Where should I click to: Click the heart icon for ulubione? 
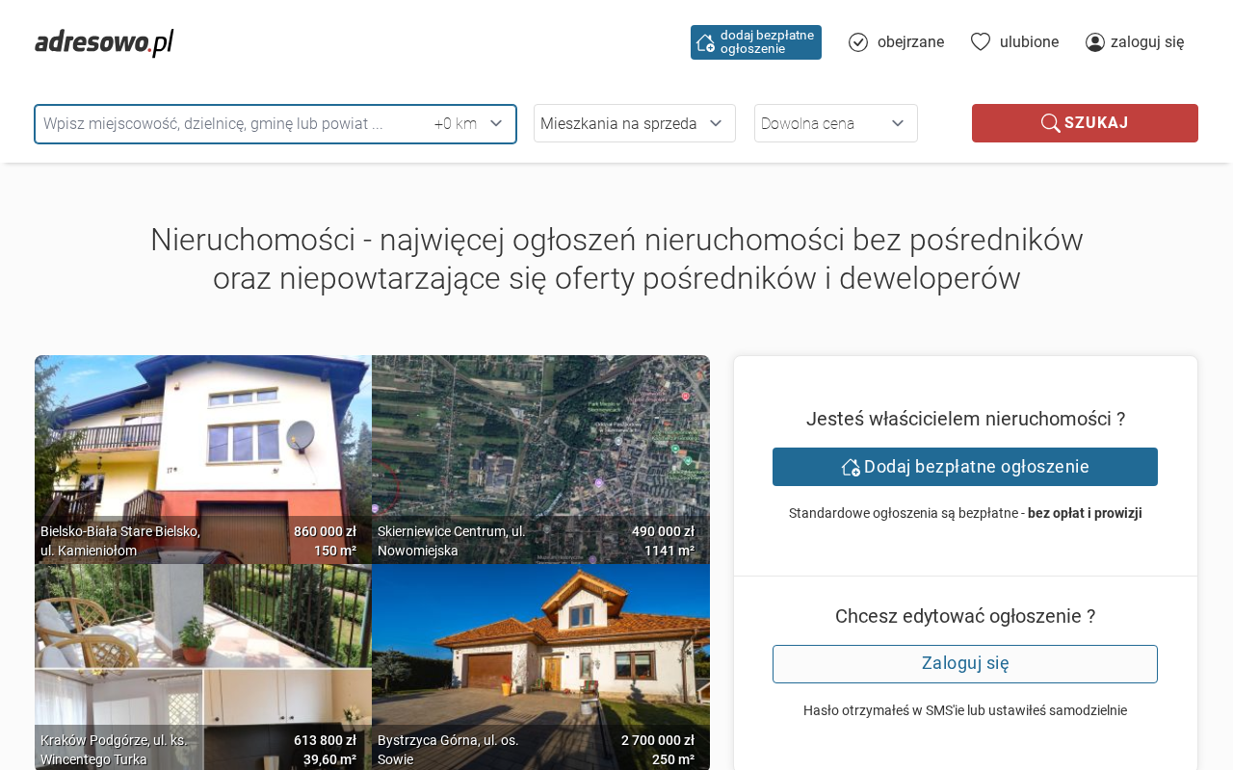coord(981,41)
